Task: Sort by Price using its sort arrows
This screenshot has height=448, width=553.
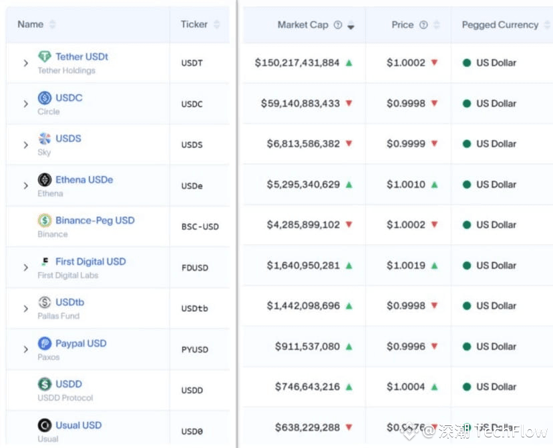Action: click(x=436, y=25)
